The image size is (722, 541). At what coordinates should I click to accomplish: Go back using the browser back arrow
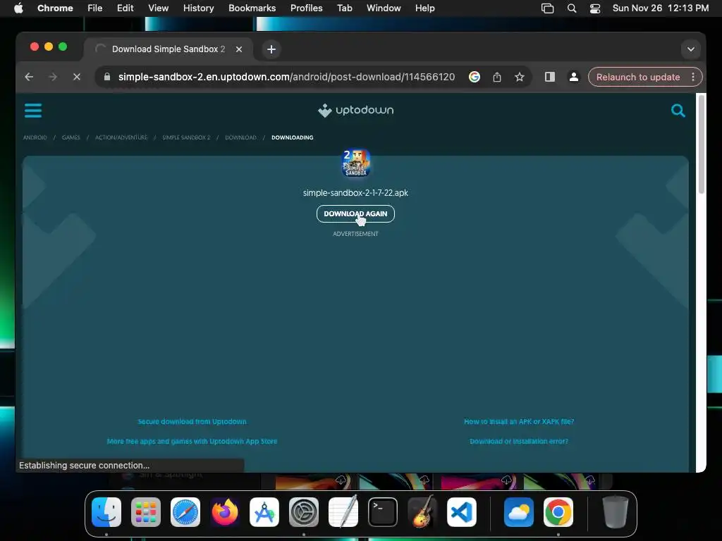(29, 77)
